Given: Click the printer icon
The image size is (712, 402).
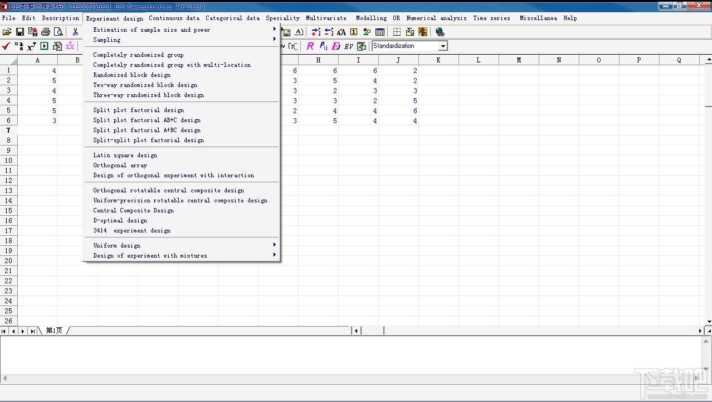Looking at the screenshot, I should pos(46,32).
